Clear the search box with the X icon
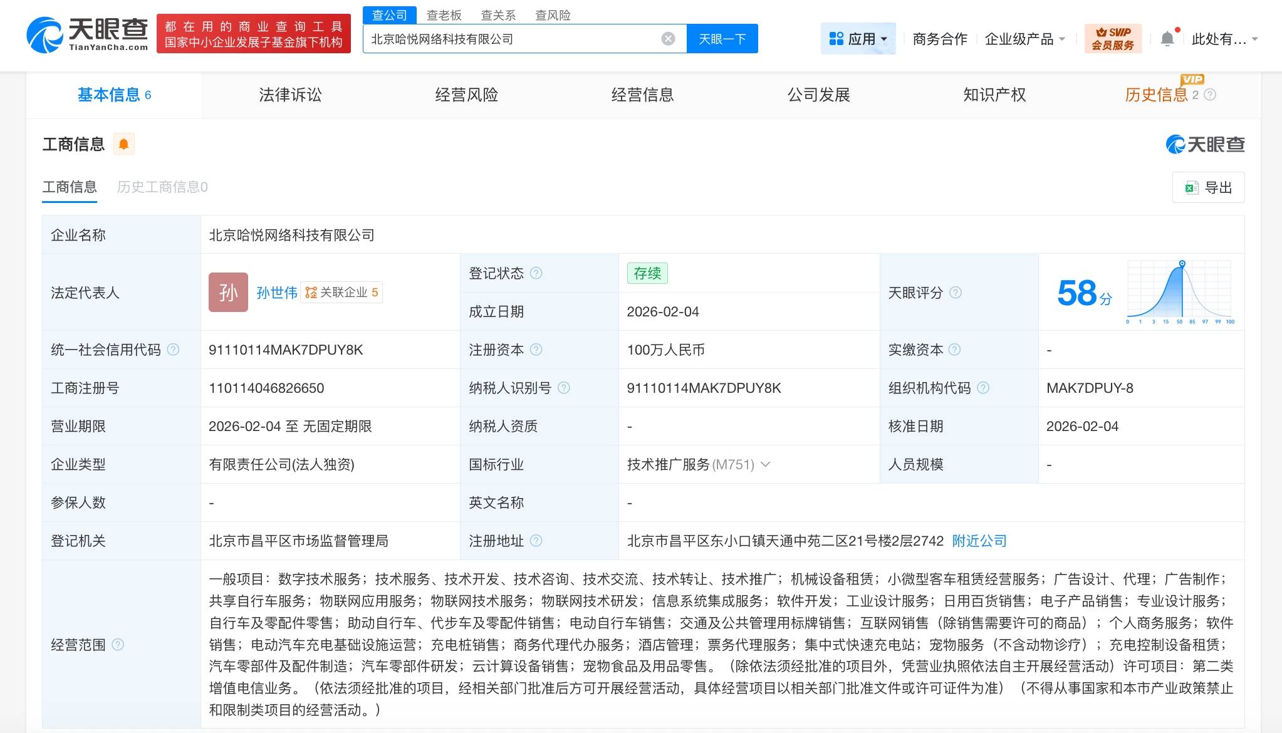This screenshot has width=1282, height=733. 670,38
